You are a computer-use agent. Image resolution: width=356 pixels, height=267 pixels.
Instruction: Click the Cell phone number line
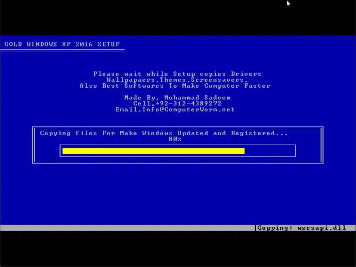tap(177, 104)
